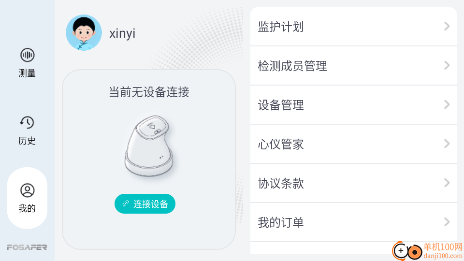Click 当前无设备连接 status text
Screen dimensions: 464x261
149,92
